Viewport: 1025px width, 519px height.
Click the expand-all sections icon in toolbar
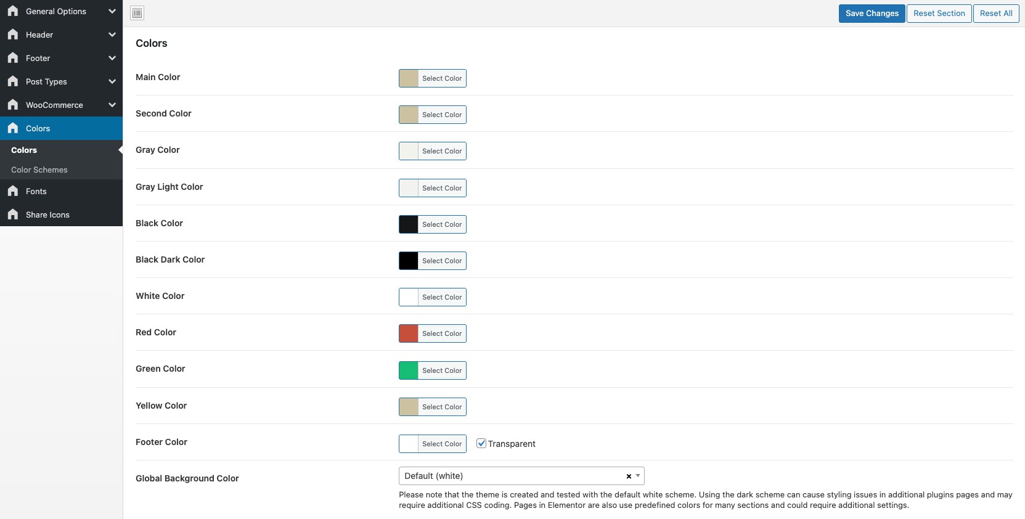(137, 13)
